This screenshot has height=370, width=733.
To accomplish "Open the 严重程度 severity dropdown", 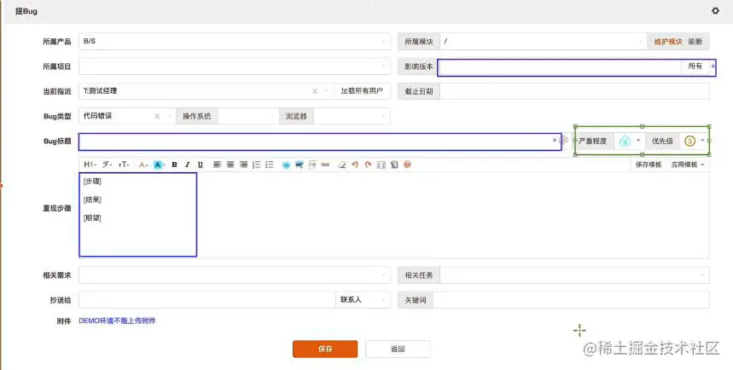I will [x=629, y=141].
